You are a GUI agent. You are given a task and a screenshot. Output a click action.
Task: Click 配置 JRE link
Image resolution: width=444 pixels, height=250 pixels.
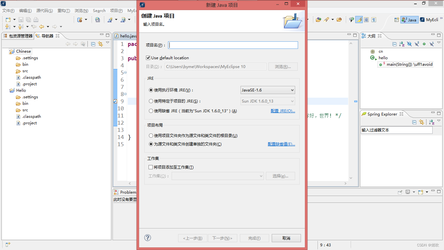283,111
